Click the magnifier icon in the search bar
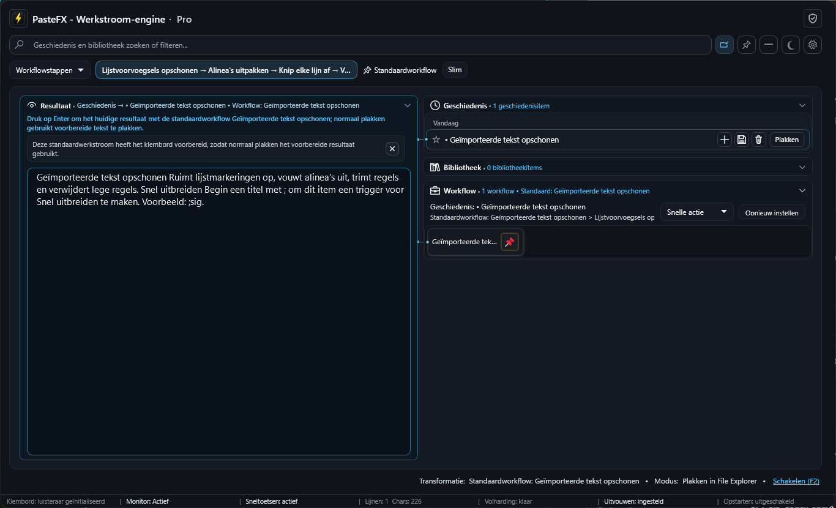The width and height of the screenshot is (836, 508). (20, 45)
